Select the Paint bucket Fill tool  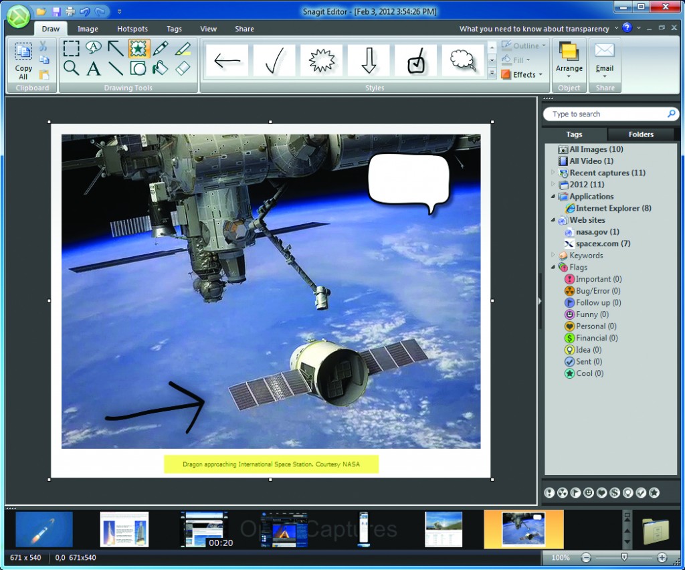pyautogui.click(x=161, y=68)
